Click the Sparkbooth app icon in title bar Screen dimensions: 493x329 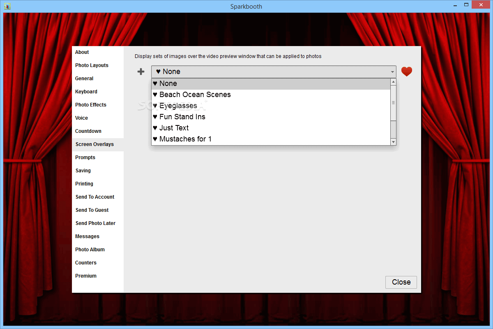[7, 6]
